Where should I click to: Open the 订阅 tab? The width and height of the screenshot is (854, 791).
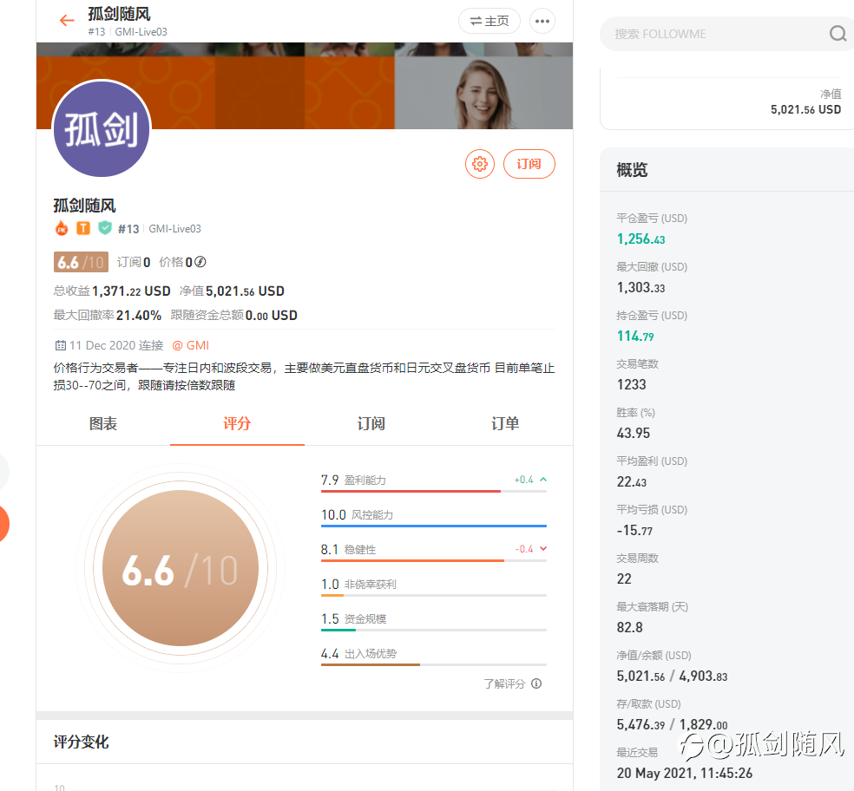(371, 423)
